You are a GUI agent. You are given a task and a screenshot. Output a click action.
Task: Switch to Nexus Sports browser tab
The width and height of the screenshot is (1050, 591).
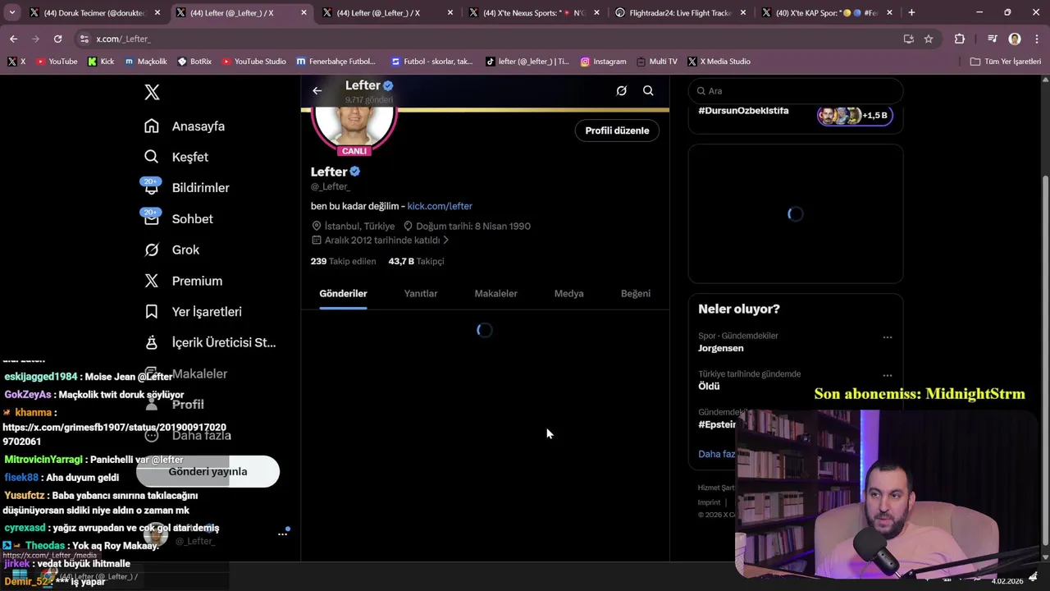pyautogui.click(x=532, y=12)
